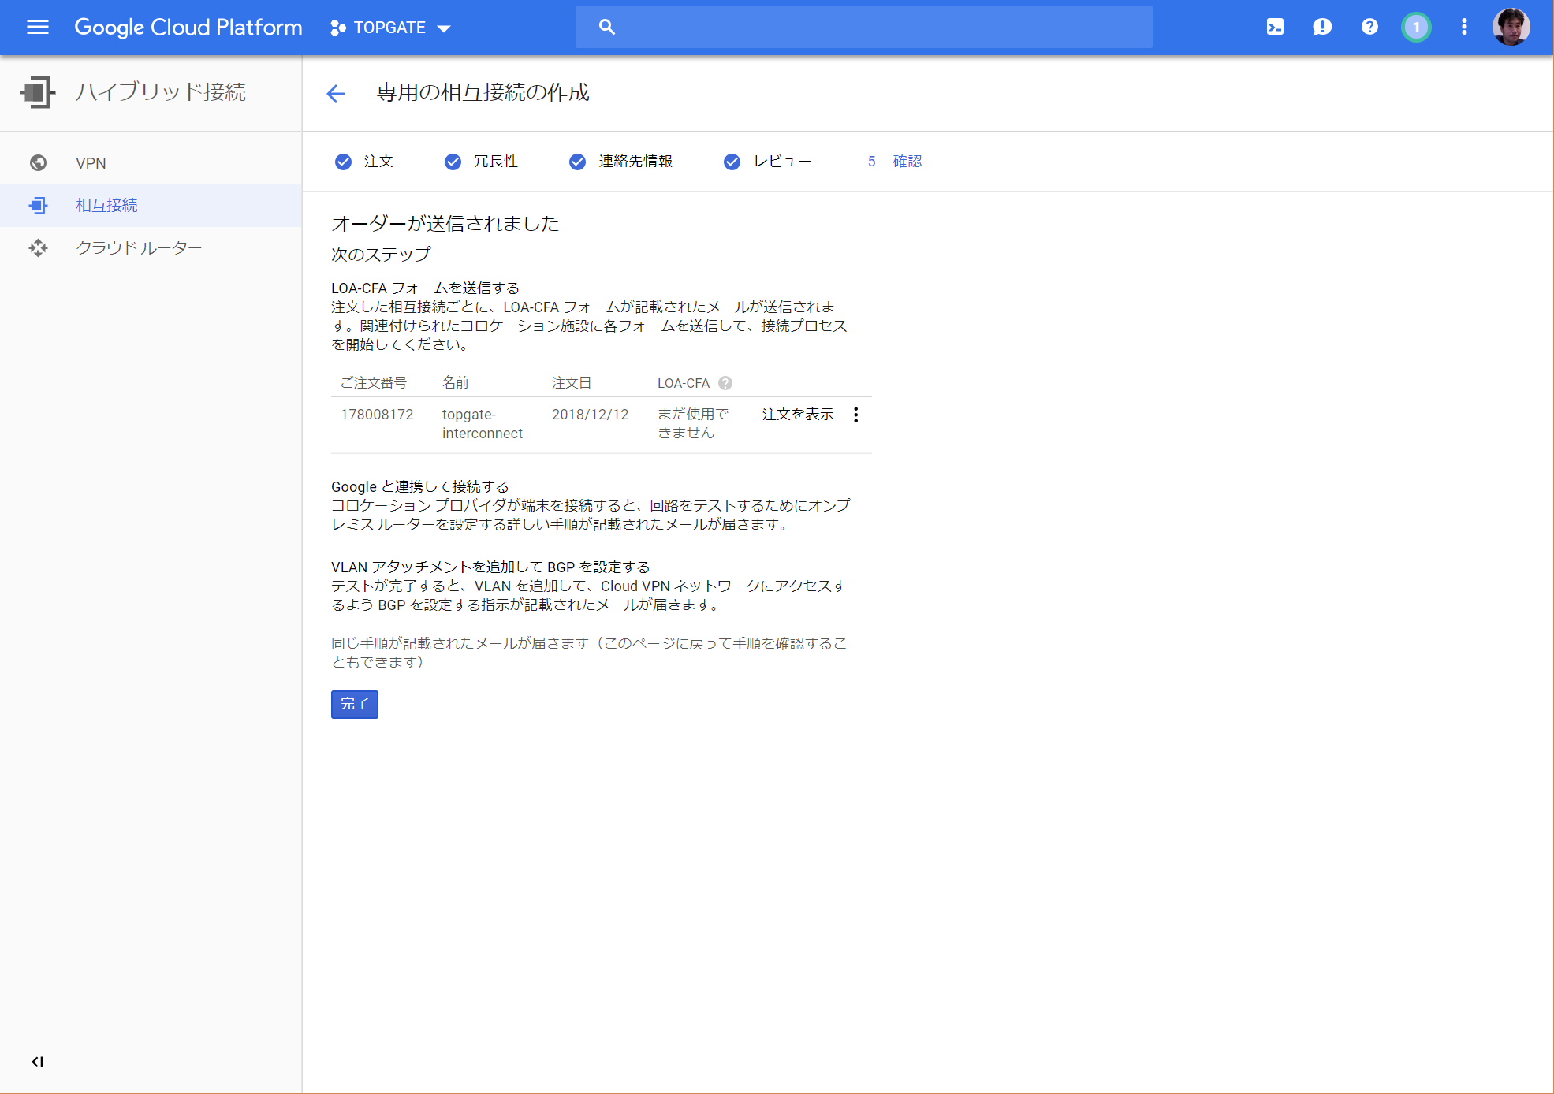The image size is (1554, 1094).
Task: Open the send feedback icon
Action: [x=1322, y=27]
